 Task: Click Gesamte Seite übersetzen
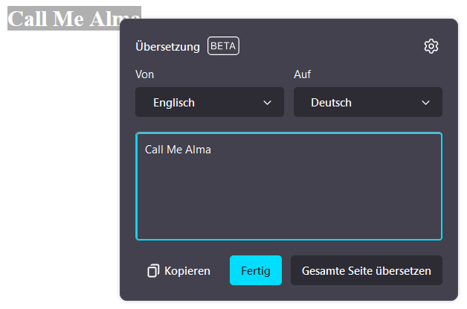366,271
